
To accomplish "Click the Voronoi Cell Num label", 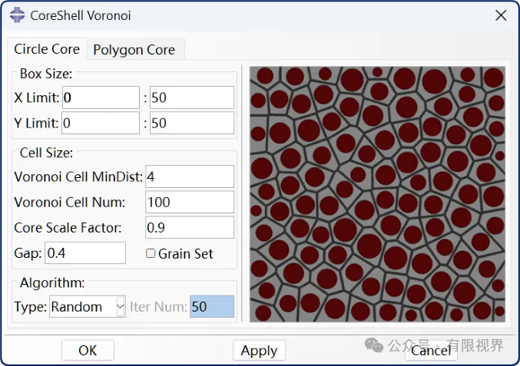I will point(70,203).
